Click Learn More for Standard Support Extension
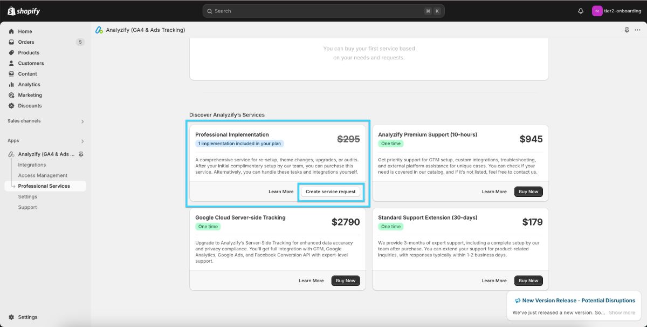 click(x=494, y=281)
